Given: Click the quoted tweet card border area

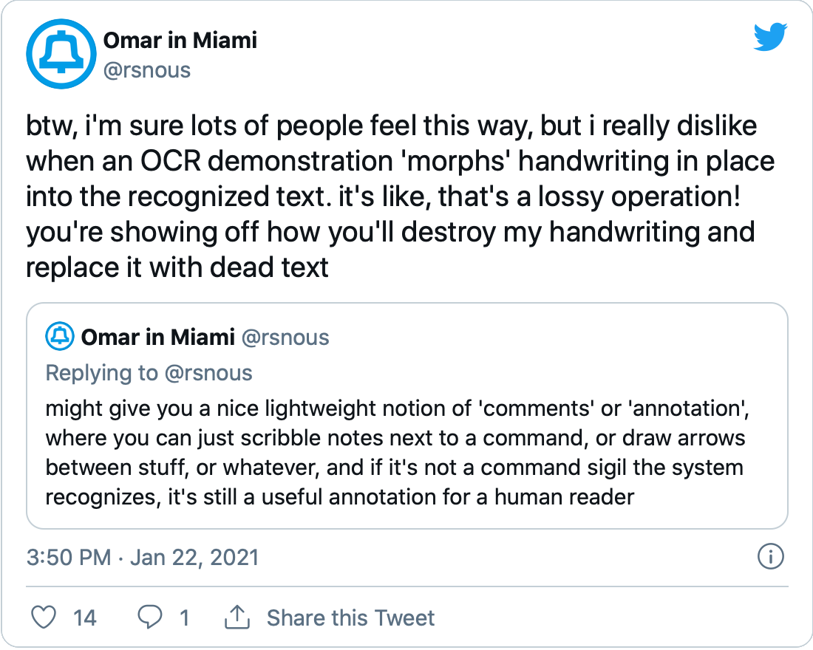Looking at the screenshot, I should coord(407,416).
